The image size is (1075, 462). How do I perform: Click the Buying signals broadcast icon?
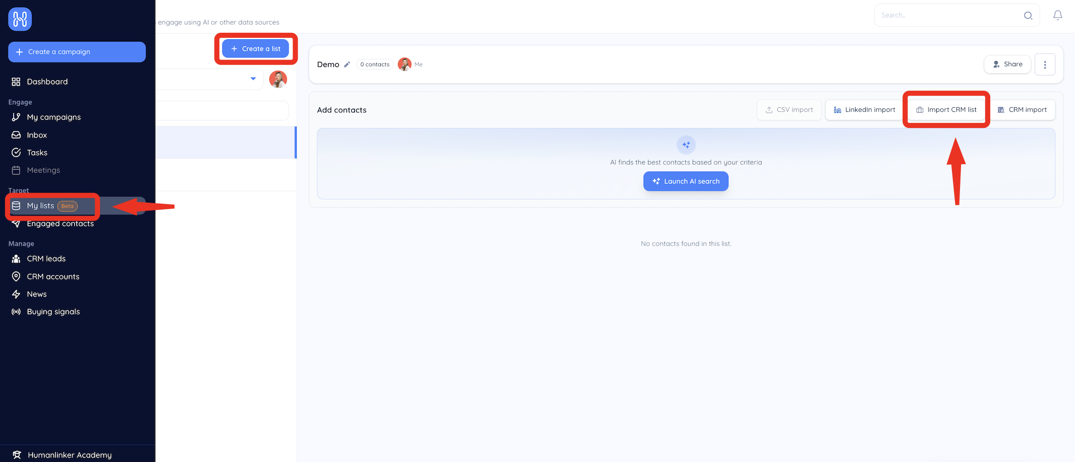tap(16, 312)
